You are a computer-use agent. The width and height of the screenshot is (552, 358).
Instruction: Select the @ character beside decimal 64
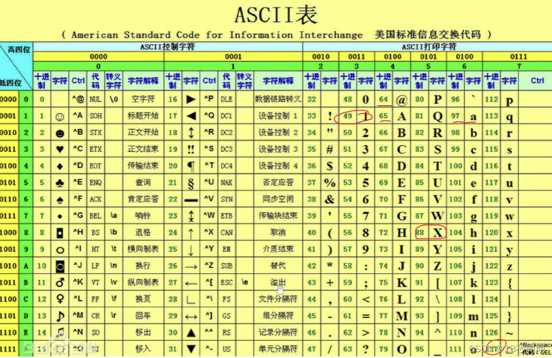tap(401, 100)
